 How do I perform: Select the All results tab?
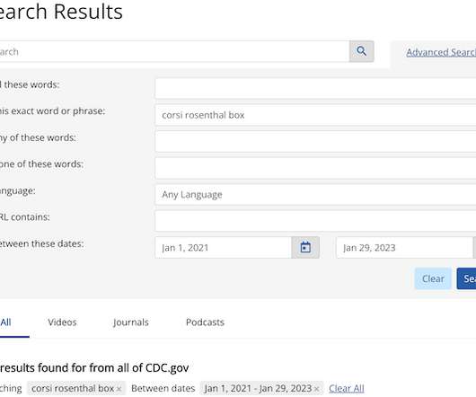5,322
